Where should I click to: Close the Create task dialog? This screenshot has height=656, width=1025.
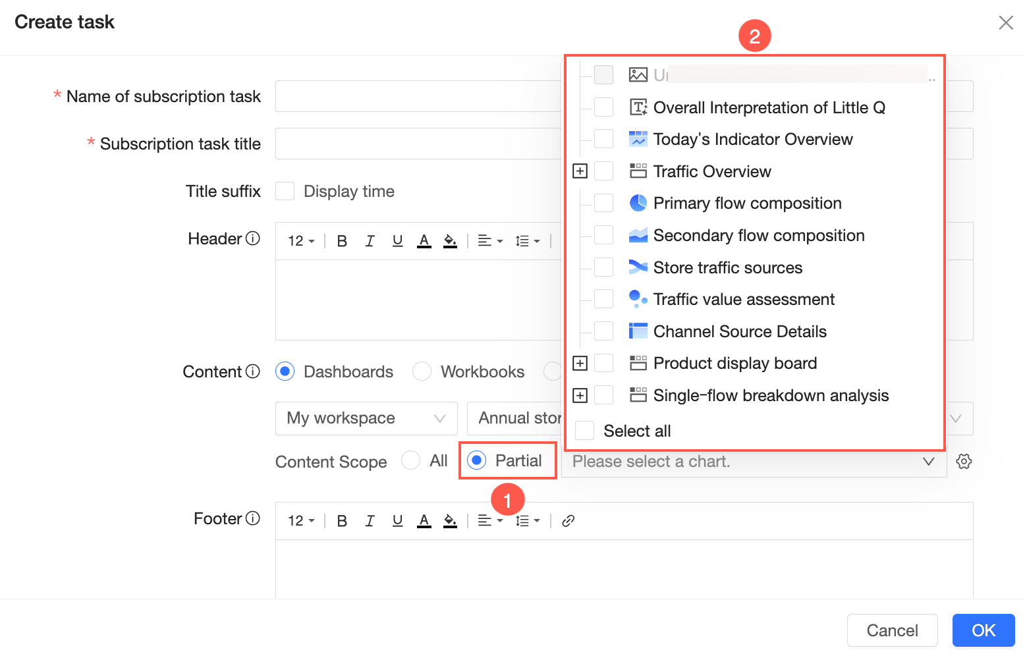click(1006, 22)
